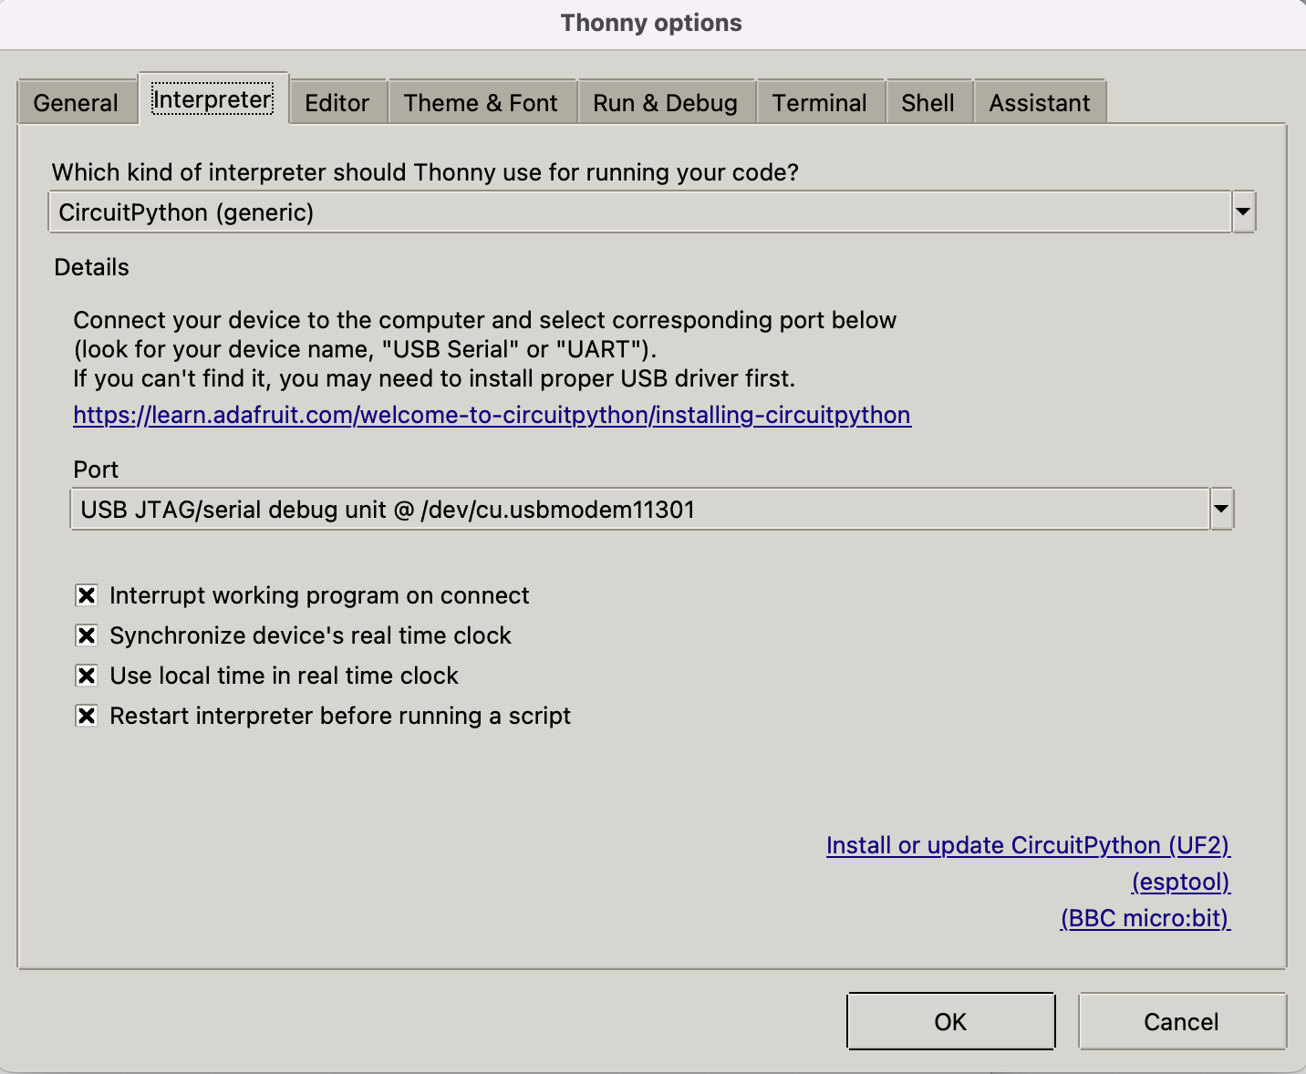Screen dimensions: 1306x1074
Task: Switch to the Terminal tab
Action: 819,103
